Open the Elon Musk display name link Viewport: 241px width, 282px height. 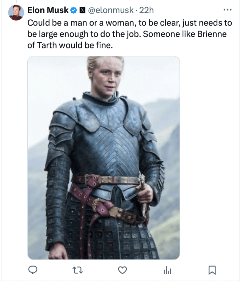pyautogui.click(x=48, y=10)
